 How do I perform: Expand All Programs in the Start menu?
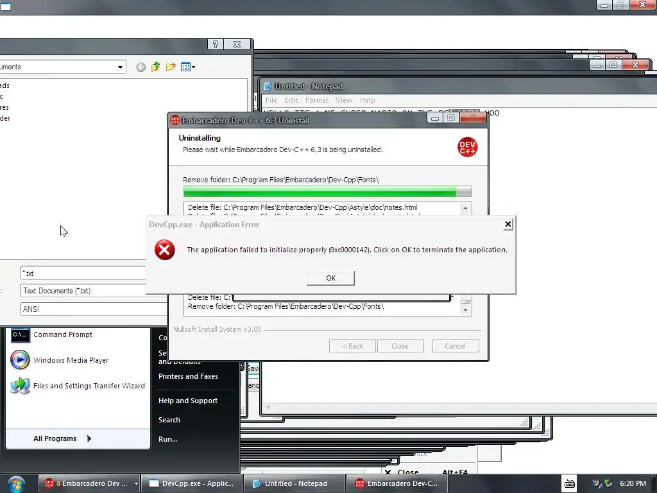[x=62, y=438]
